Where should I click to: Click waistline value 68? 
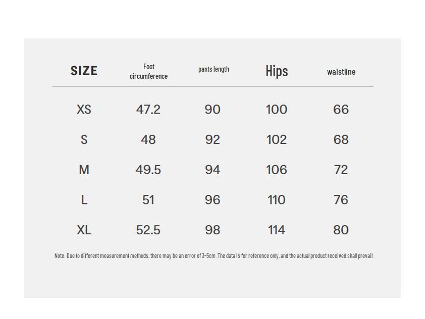(x=341, y=140)
